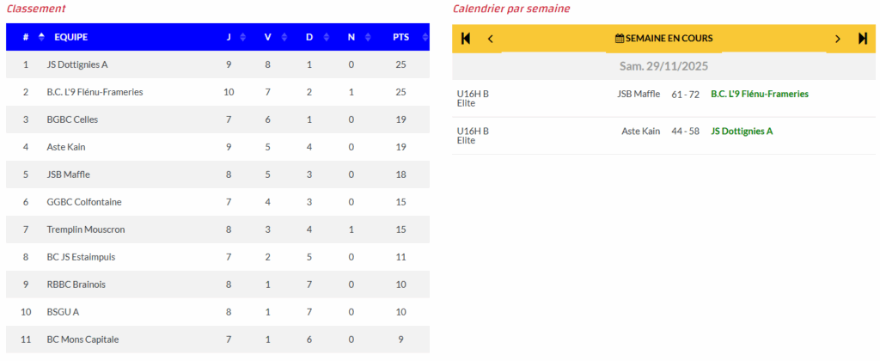The height and width of the screenshot is (361, 880).
Task: Jump to the first week in calendar
Action: coord(466,39)
